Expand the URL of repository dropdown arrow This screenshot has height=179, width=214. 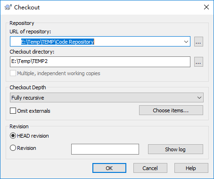pyautogui.click(x=186, y=42)
